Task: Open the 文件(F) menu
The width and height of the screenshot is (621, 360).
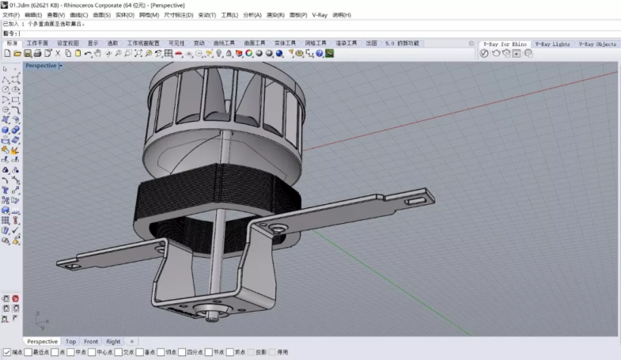Action: coord(11,15)
